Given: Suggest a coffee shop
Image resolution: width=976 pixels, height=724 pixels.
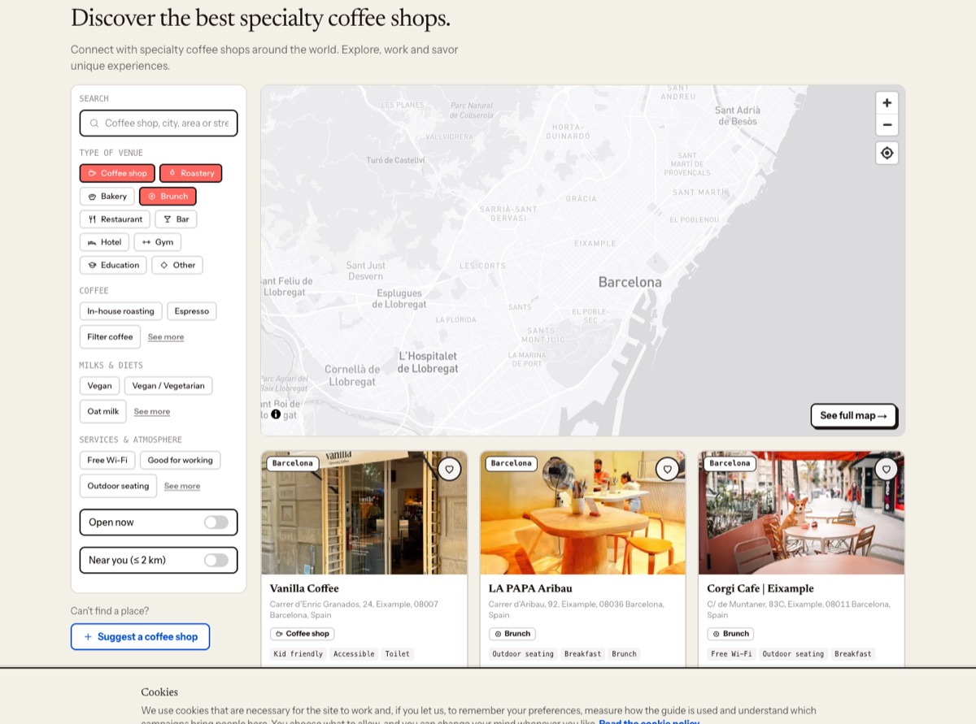Looking at the screenshot, I should point(140,636).
